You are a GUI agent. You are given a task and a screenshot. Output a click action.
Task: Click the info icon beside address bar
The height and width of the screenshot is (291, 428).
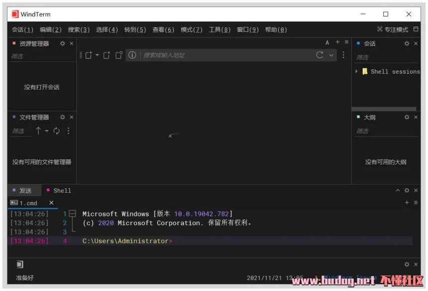[132, 55]
